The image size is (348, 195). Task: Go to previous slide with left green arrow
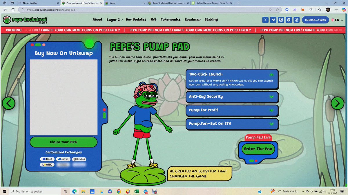pos(9,103)
